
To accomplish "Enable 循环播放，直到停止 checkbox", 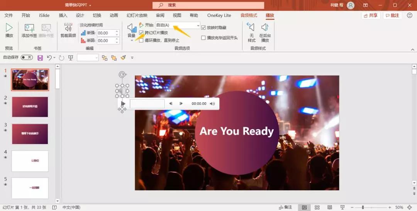I will pyautogui.click(x=141, y=40).
